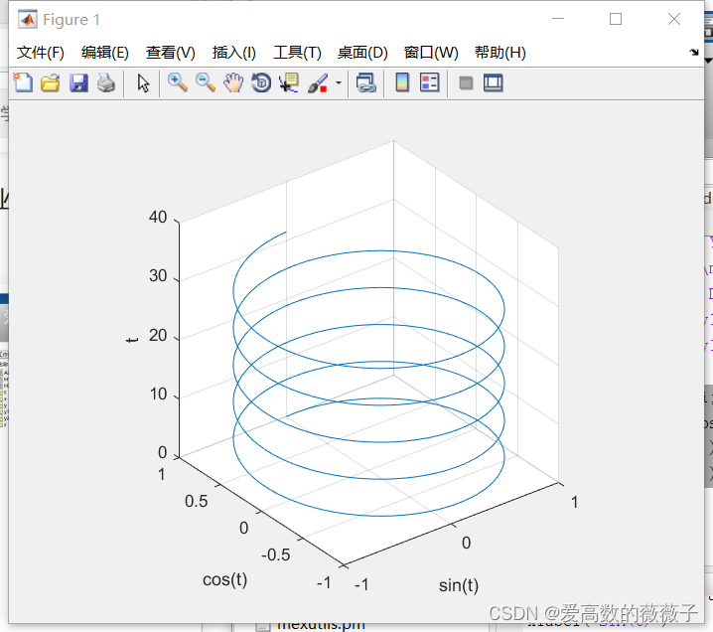Insert a colorbar using toolbar icon

click(402, 82)
